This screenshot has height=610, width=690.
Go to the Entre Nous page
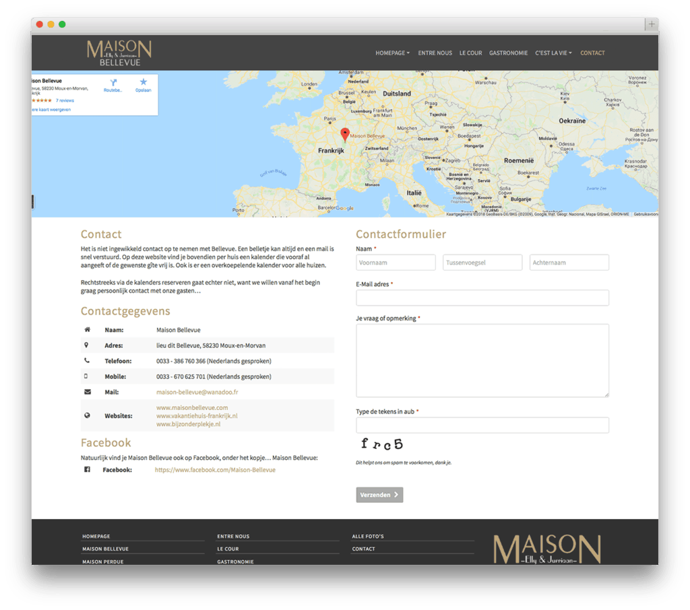(435, 53)
